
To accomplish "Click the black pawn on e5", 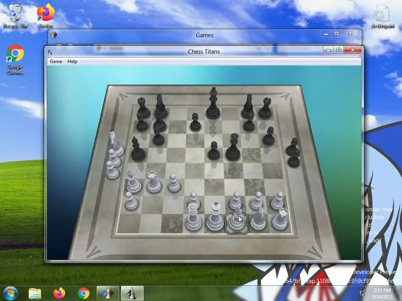I will (x=214, y=151).
